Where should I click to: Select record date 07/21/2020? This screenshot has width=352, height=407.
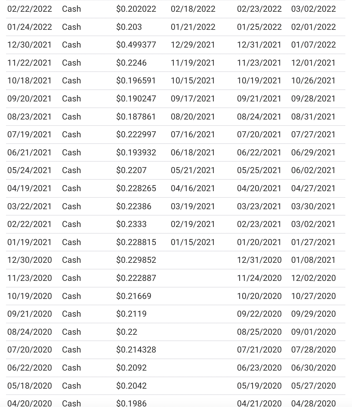[x=259, y=350]
